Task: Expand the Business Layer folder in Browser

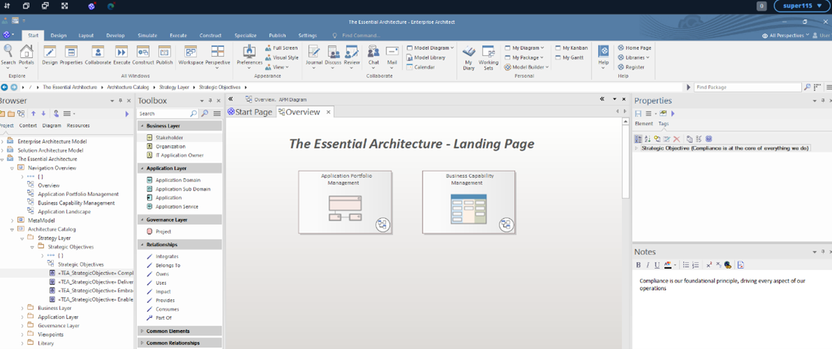Action: coord(22,308)
